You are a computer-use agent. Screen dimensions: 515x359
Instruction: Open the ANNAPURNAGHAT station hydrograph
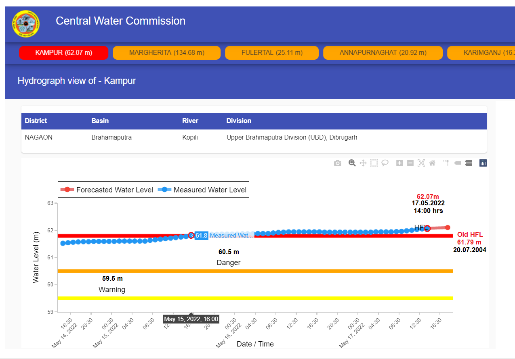click(383, 52)
